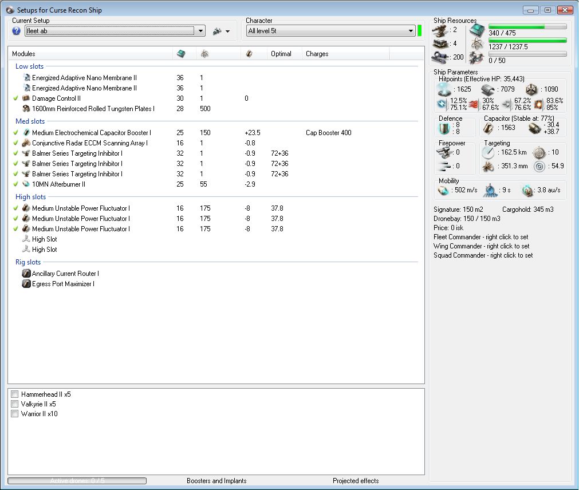This screenshot has height=490, width=579.
Task: Check the Warrior II x10 drones box
Action: point(15,414)
